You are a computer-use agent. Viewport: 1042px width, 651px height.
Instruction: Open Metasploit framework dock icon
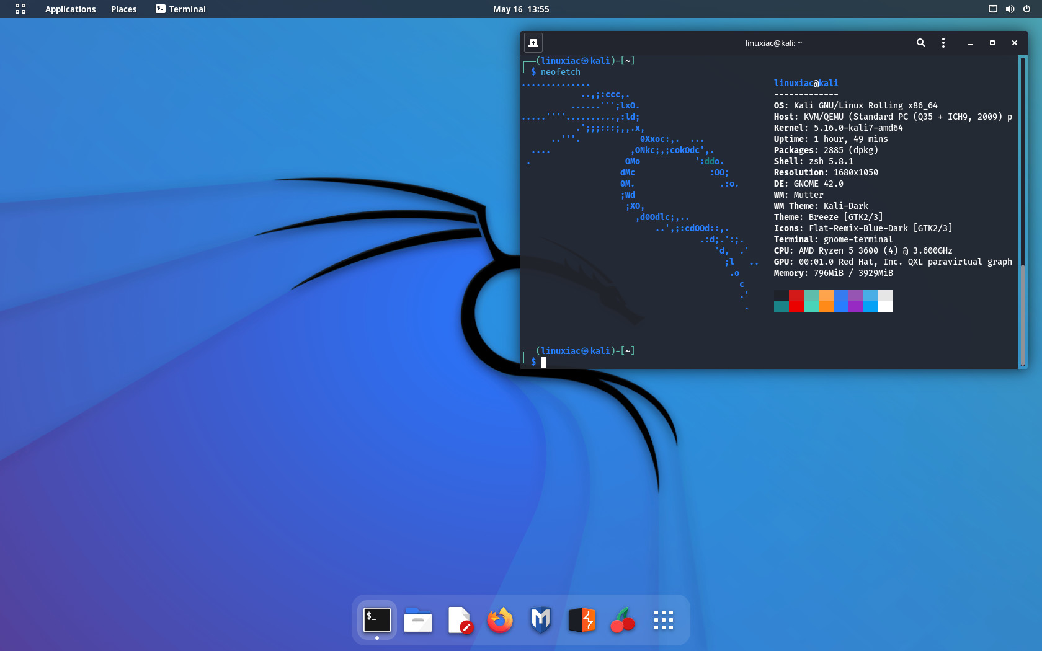[x=541, y=620]
